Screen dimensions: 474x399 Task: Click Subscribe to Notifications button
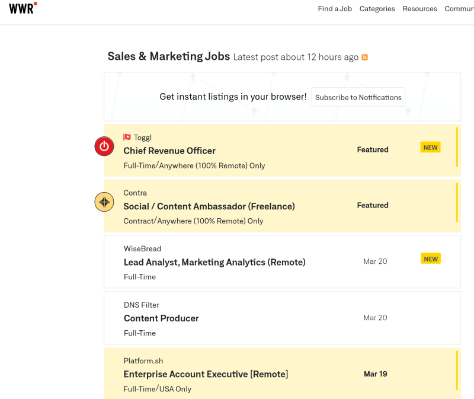(358, 97)
